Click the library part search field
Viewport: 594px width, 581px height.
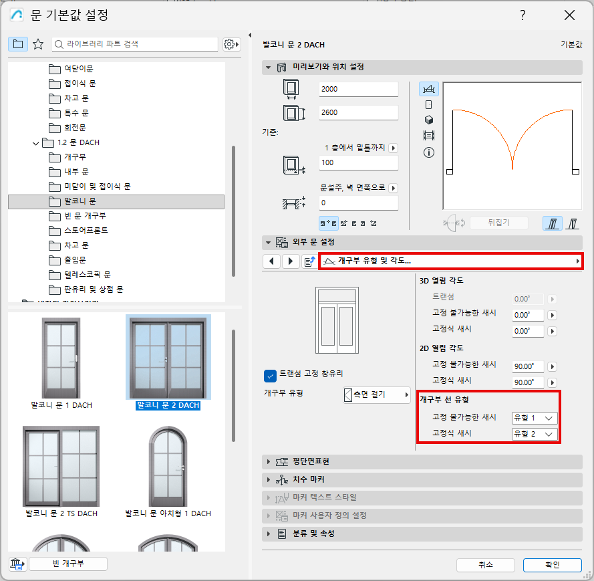(135, 44)
